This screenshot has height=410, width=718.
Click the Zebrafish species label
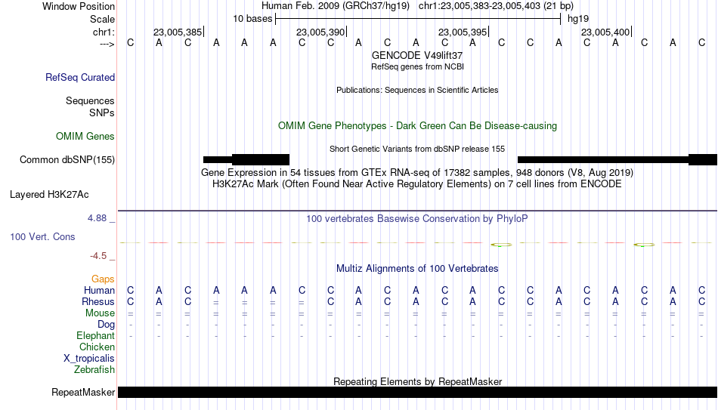coord(94,369)
